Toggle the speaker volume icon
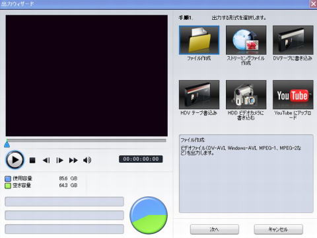Image resolution: width=317 pixels, height=238 pixels. point(87,160)
